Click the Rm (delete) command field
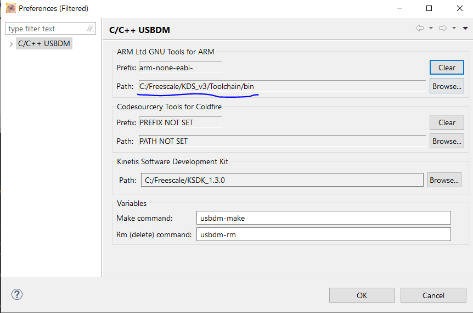The height and width of the screenshot is (313, 473). 323,234
